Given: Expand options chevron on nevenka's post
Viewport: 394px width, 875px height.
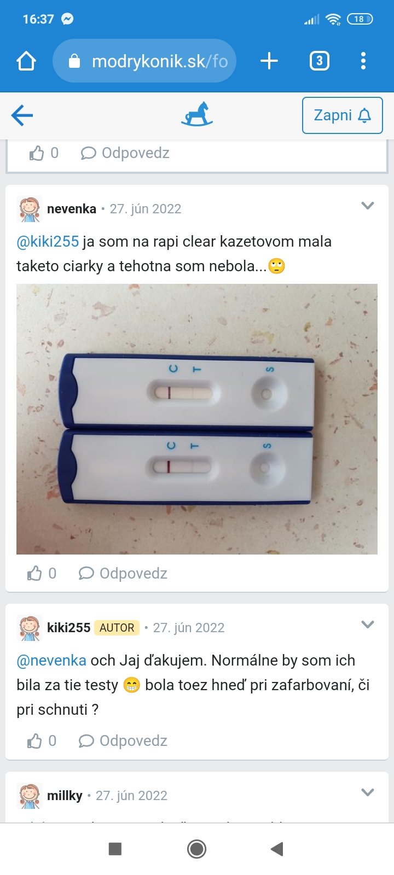Looking at the screenshot, I should pyautogui.click(x=368, y=206).
